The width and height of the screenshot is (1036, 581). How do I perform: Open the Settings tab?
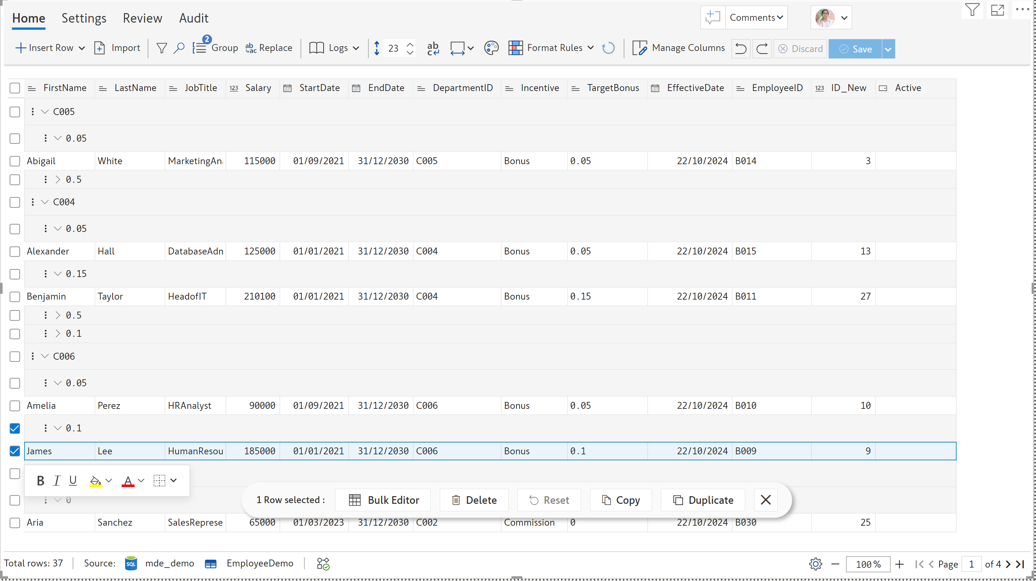point(84,18)
